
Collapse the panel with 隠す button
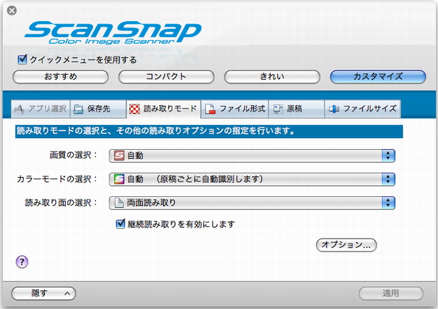click(x=44, y=293)
